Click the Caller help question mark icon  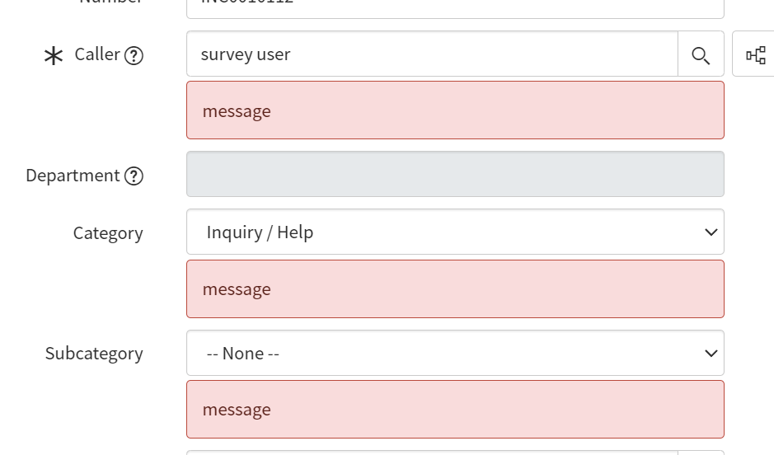[x=134, y=55]
